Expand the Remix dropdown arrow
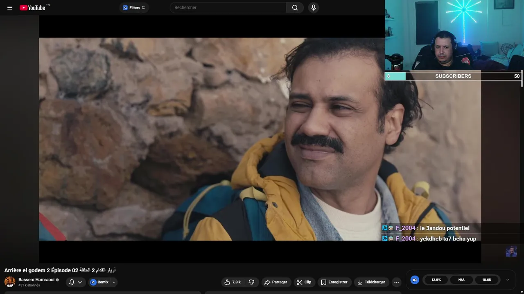Viewport: 524px width, 294px height. [x=114, y=282]
